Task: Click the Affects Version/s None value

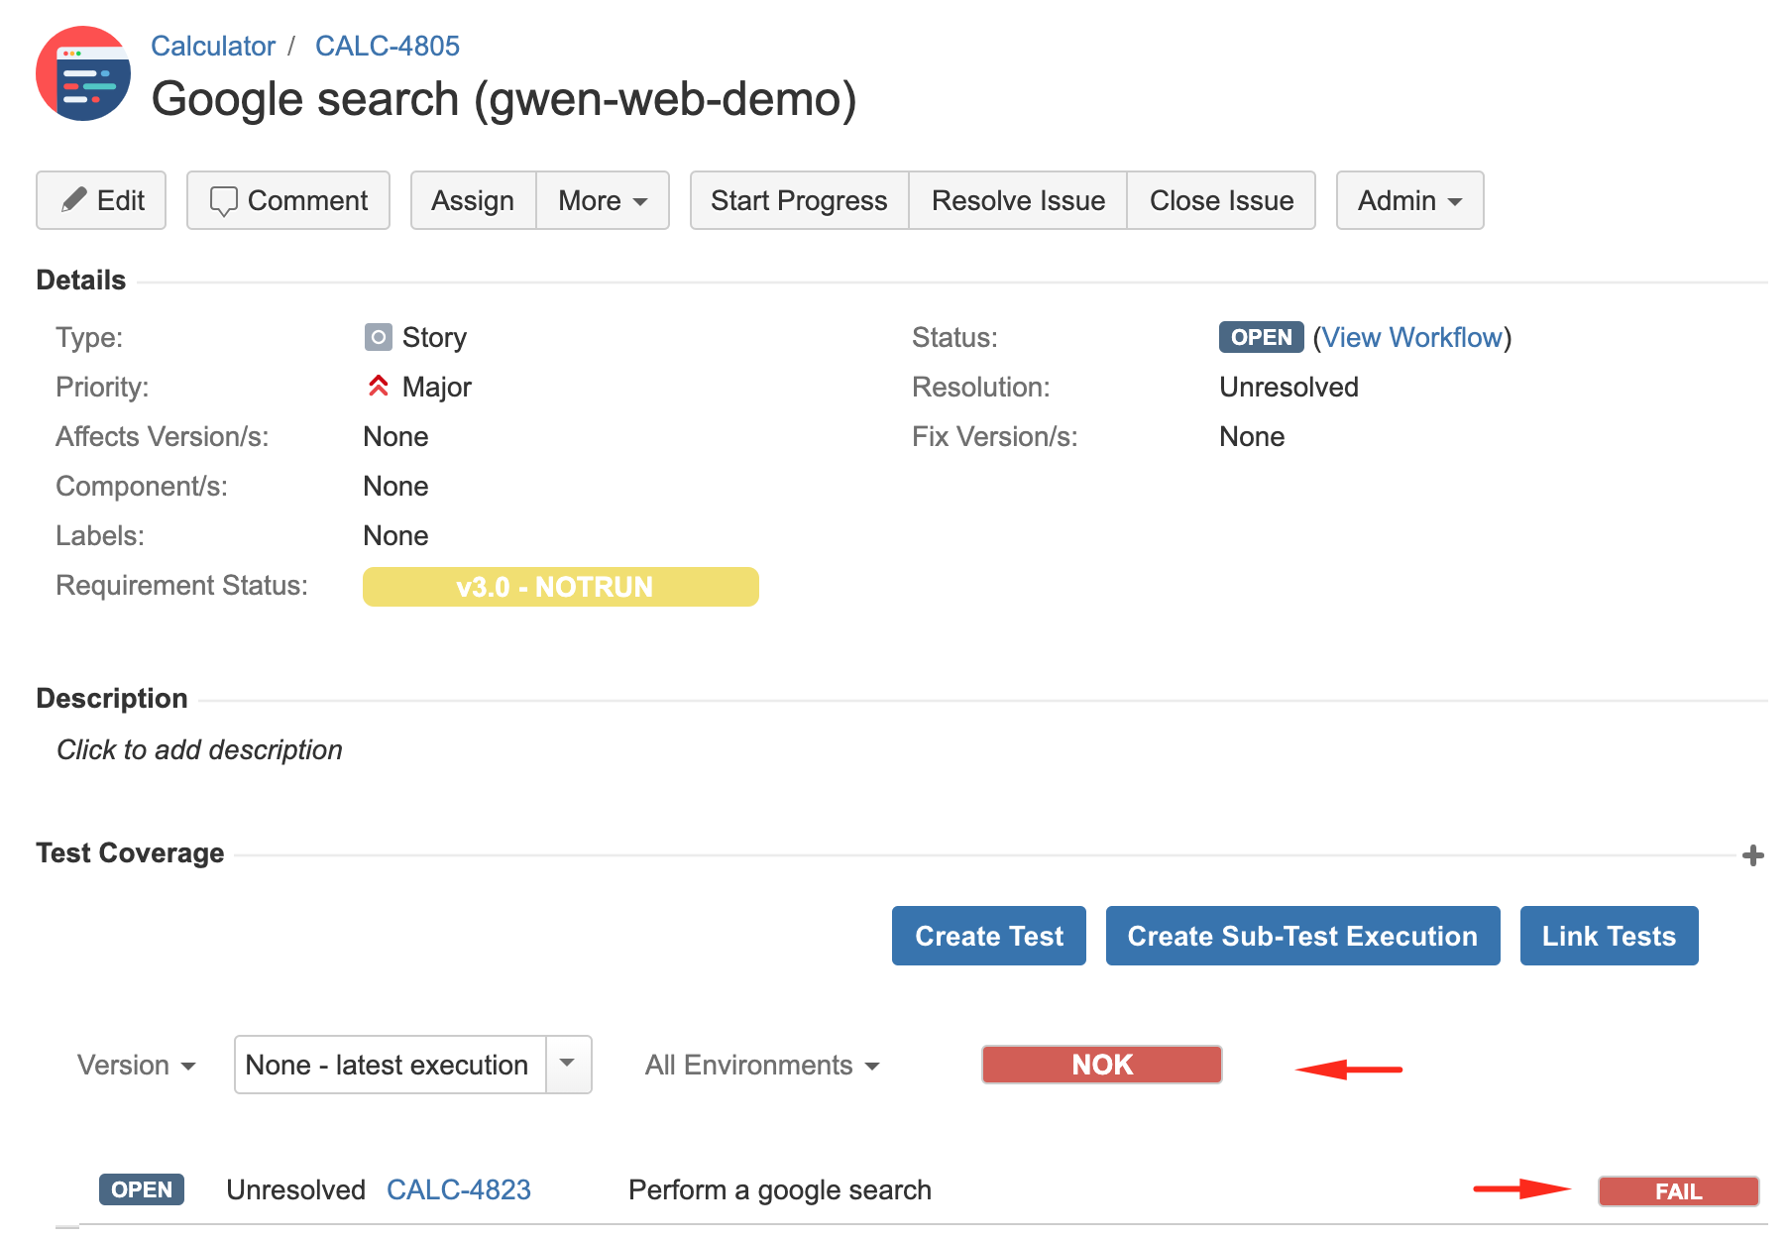Action: 395,436
